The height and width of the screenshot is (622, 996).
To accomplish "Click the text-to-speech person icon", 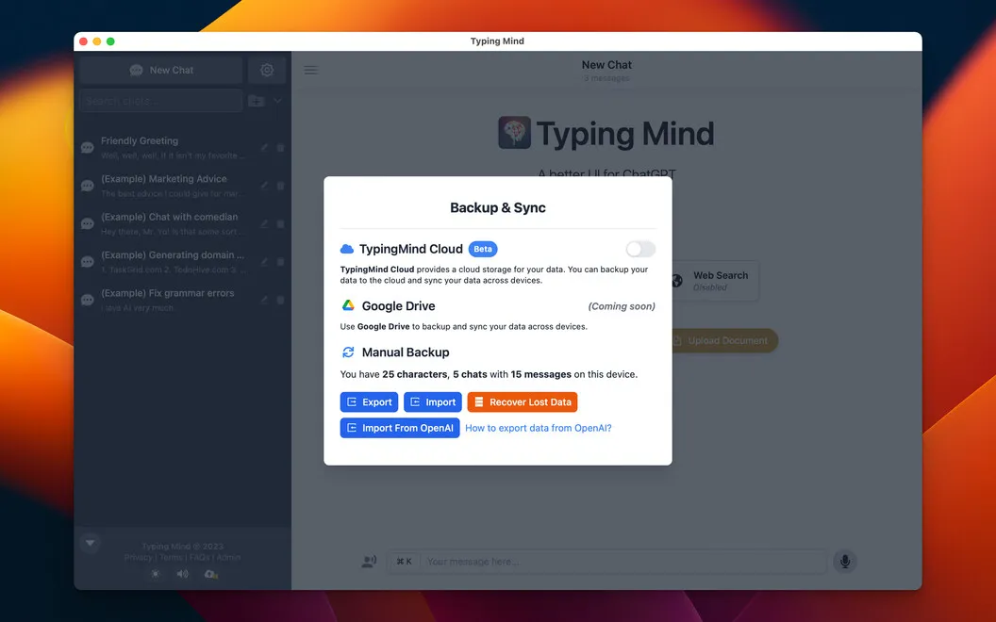I will pos(369,561).
